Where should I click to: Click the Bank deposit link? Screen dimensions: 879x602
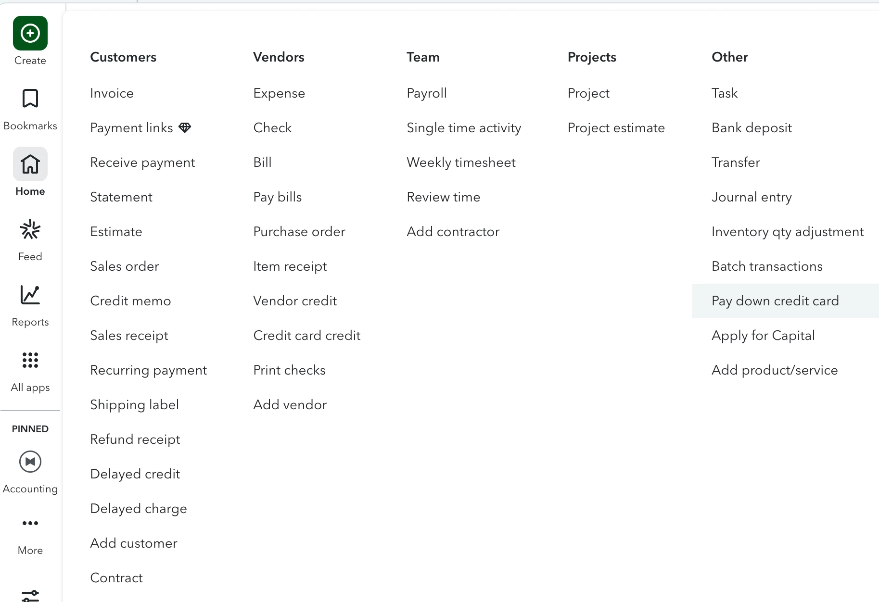pyautogui.click(x=752, y=128)
